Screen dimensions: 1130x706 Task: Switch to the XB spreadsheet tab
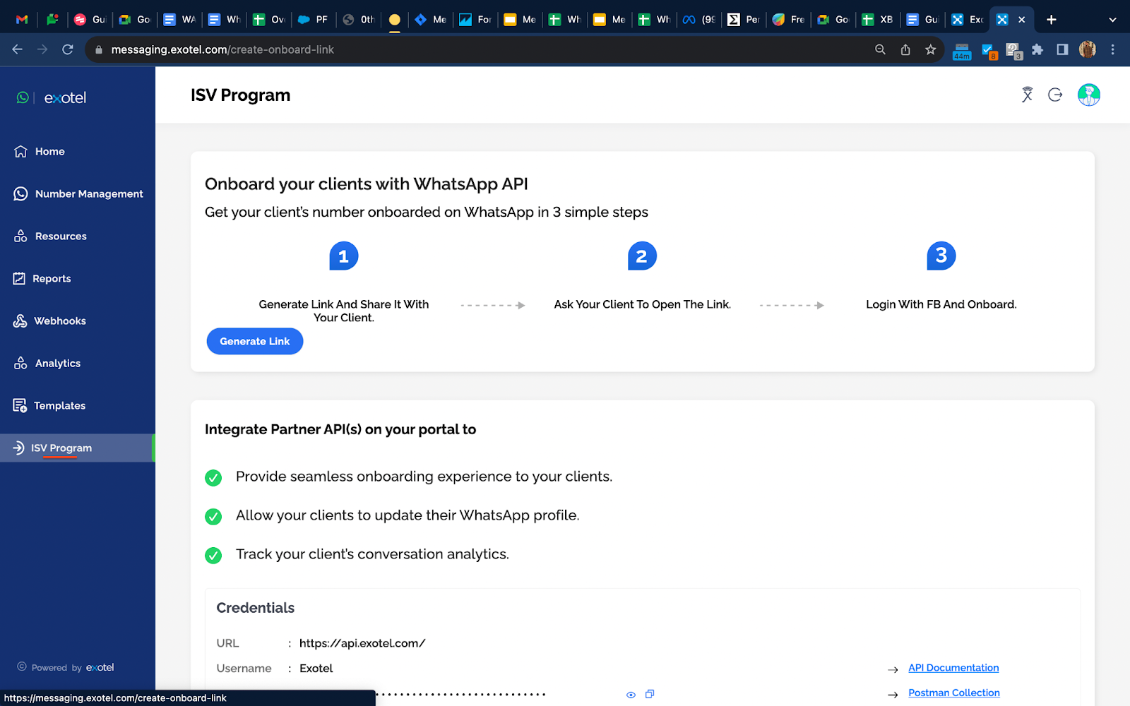tap(877, 20)
